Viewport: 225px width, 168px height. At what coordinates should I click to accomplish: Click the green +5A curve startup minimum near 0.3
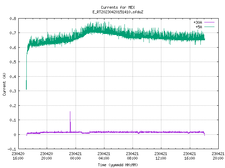tap(26, 89)
